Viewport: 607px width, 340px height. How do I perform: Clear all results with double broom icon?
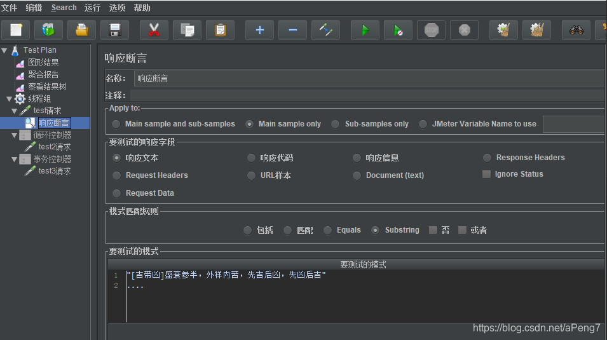(536, 30)
